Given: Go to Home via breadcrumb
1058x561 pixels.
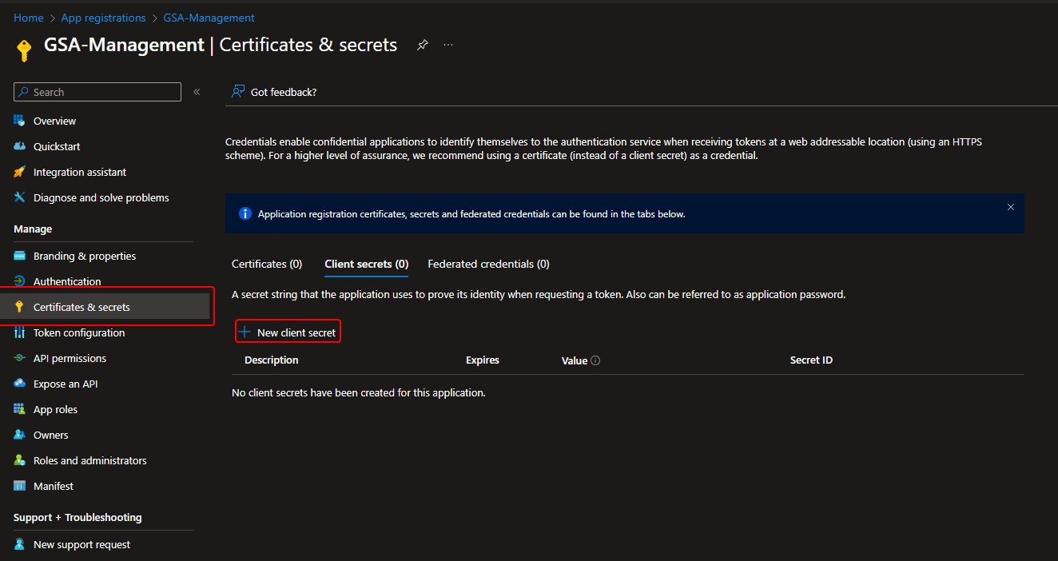Looking at the screenshot, I should [28, 18].
